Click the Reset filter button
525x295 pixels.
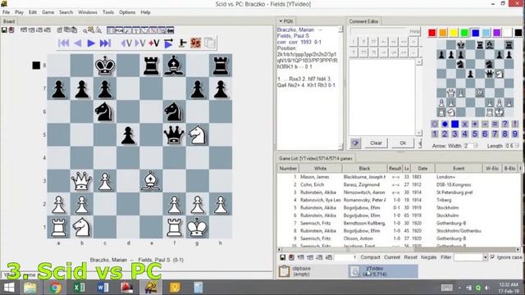click(410, 257)
